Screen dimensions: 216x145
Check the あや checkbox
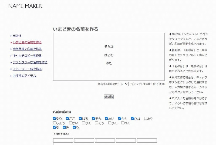(x=146, y=118)
